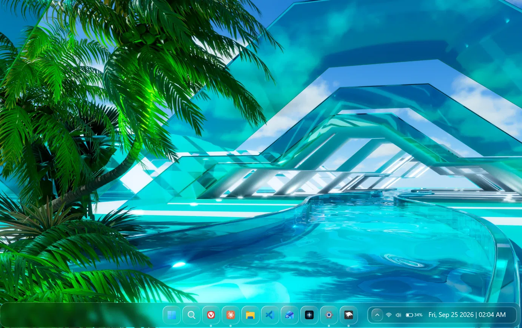Expand the hidden system tray icons
The width and height of the screenshot is (522, 328).
pos(377,315)
